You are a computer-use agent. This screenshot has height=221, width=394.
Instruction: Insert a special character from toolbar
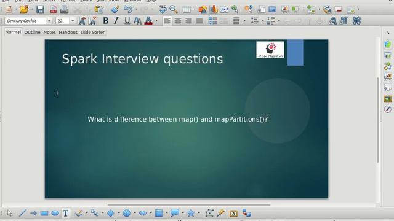pos(356,21)
